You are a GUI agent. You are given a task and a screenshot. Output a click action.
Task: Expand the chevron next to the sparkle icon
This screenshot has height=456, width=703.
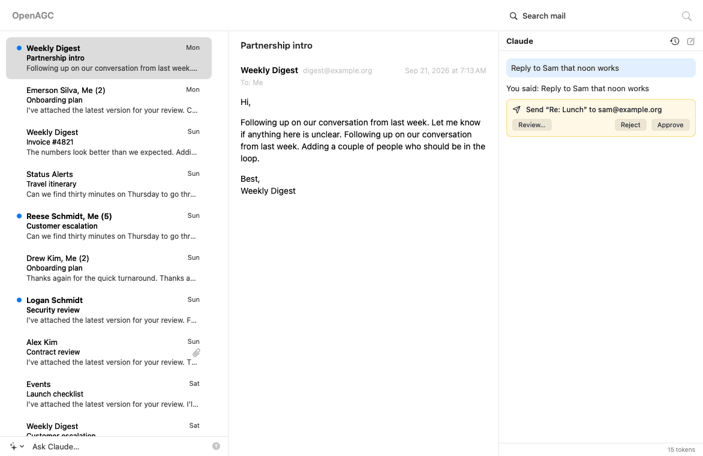click(22, 446)
